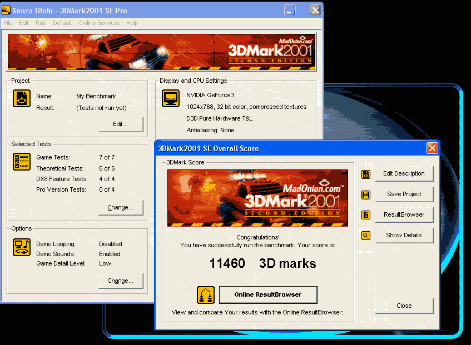This screenshot has height=345, width=471.
Task: Click the '1024x768, 32 bit color' settings line
Action: coord(246,107)
